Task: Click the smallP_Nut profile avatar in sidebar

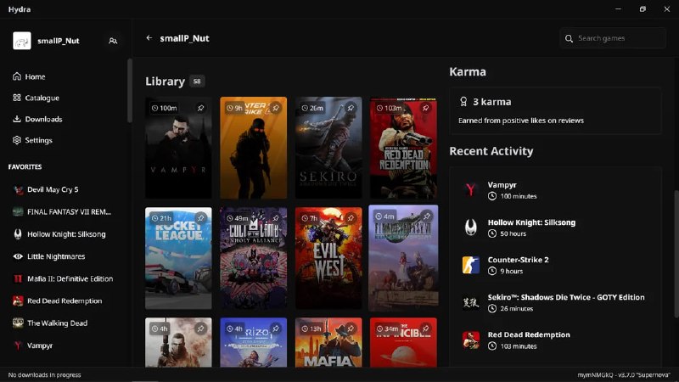Action: pos(22,41)
